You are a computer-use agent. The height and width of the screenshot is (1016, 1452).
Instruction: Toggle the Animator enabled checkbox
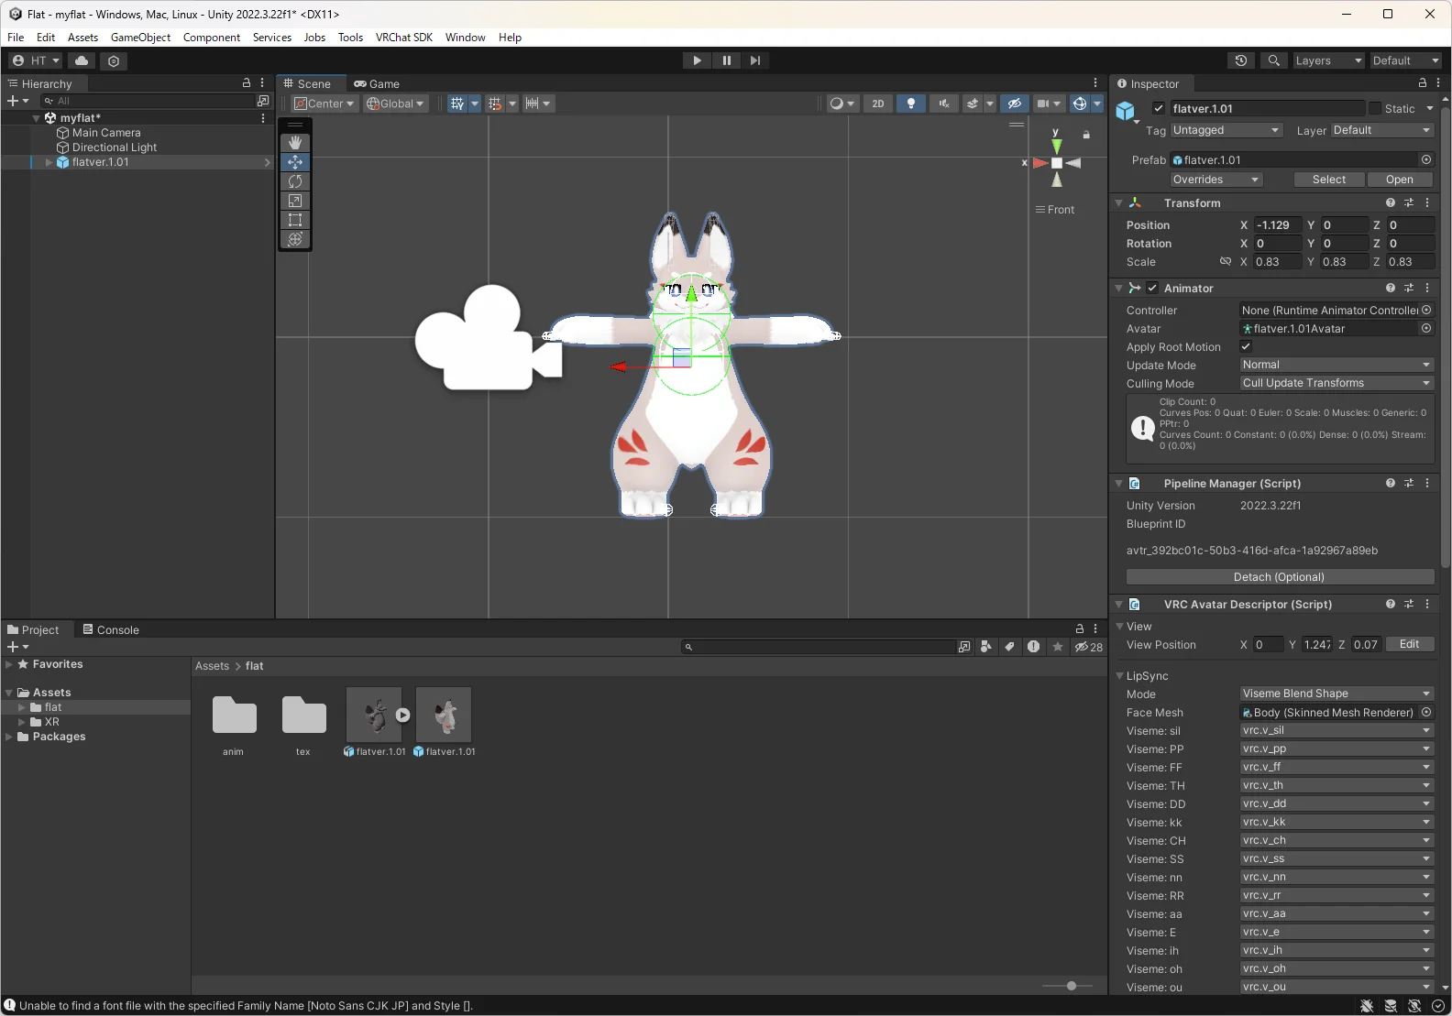click(1152, 288)
